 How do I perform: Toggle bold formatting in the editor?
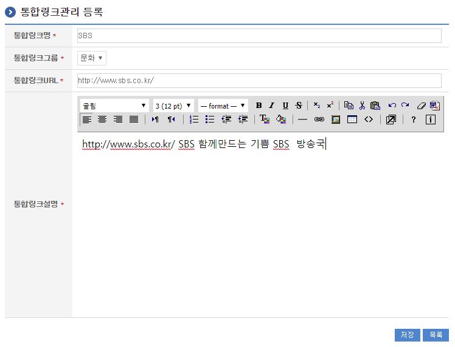[259, 106]
